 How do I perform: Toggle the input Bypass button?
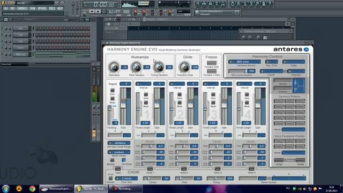tap(112, 160)
